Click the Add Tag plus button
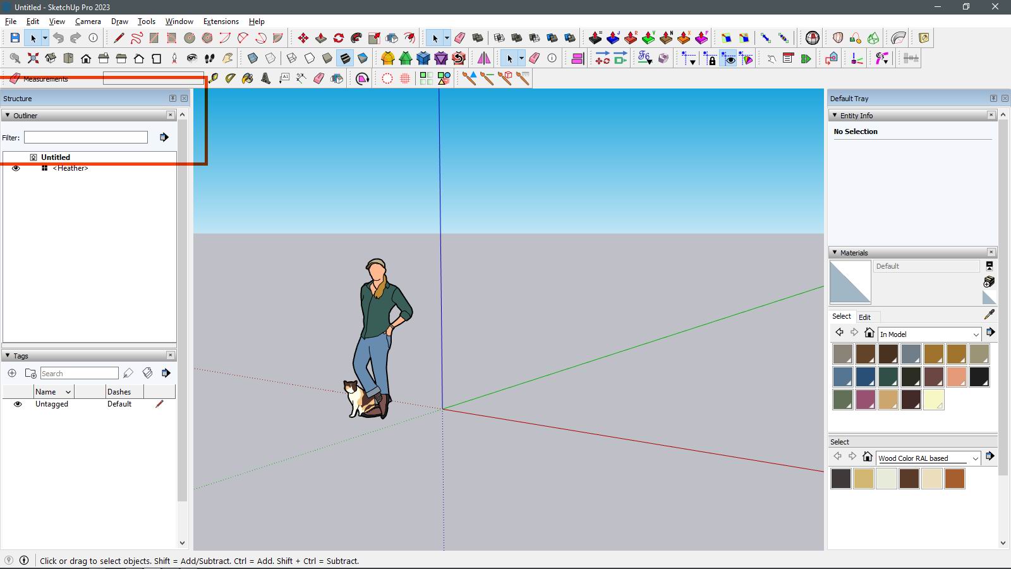1011x569 pixels. [12, 373]
